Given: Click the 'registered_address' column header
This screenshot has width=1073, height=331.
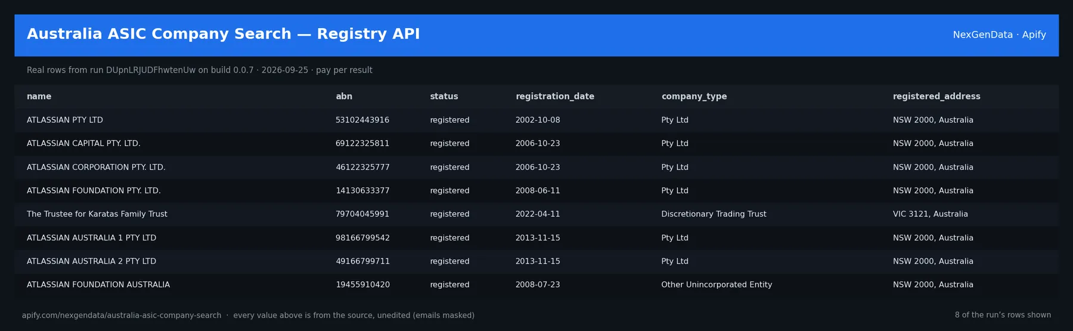Looking at the screenshot, I should coord(936,96).
